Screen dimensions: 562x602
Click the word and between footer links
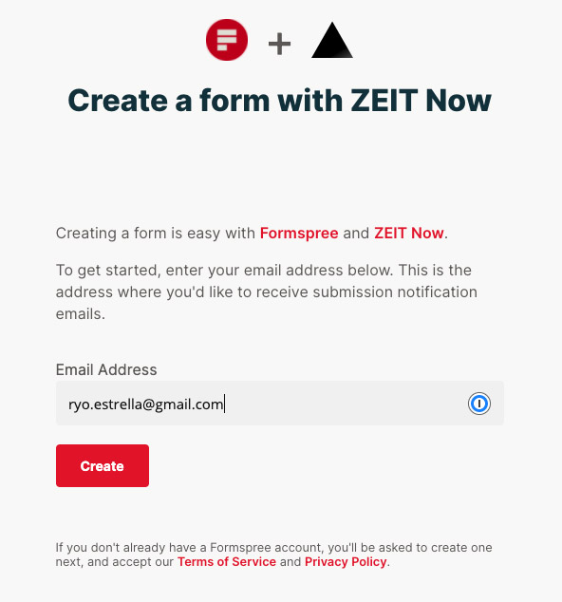click(x=290, y=562)
